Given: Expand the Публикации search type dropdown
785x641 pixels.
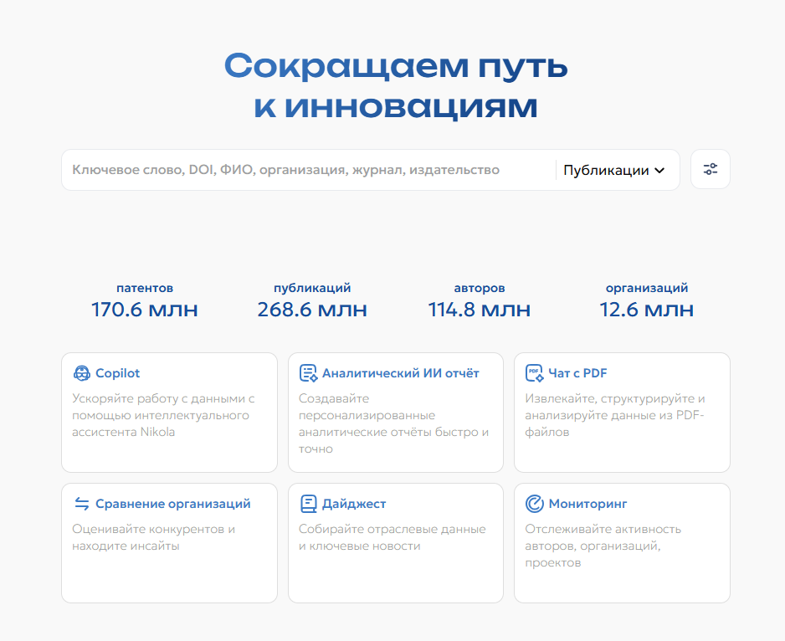Looking at the screenshot, I should 614,170.
